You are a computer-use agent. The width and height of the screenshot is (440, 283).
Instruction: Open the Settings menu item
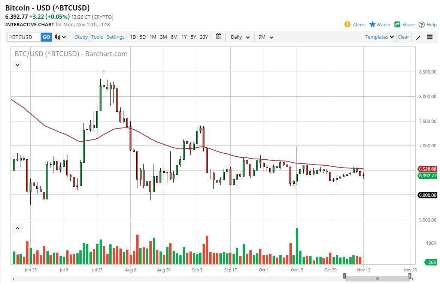coord(115,37)
